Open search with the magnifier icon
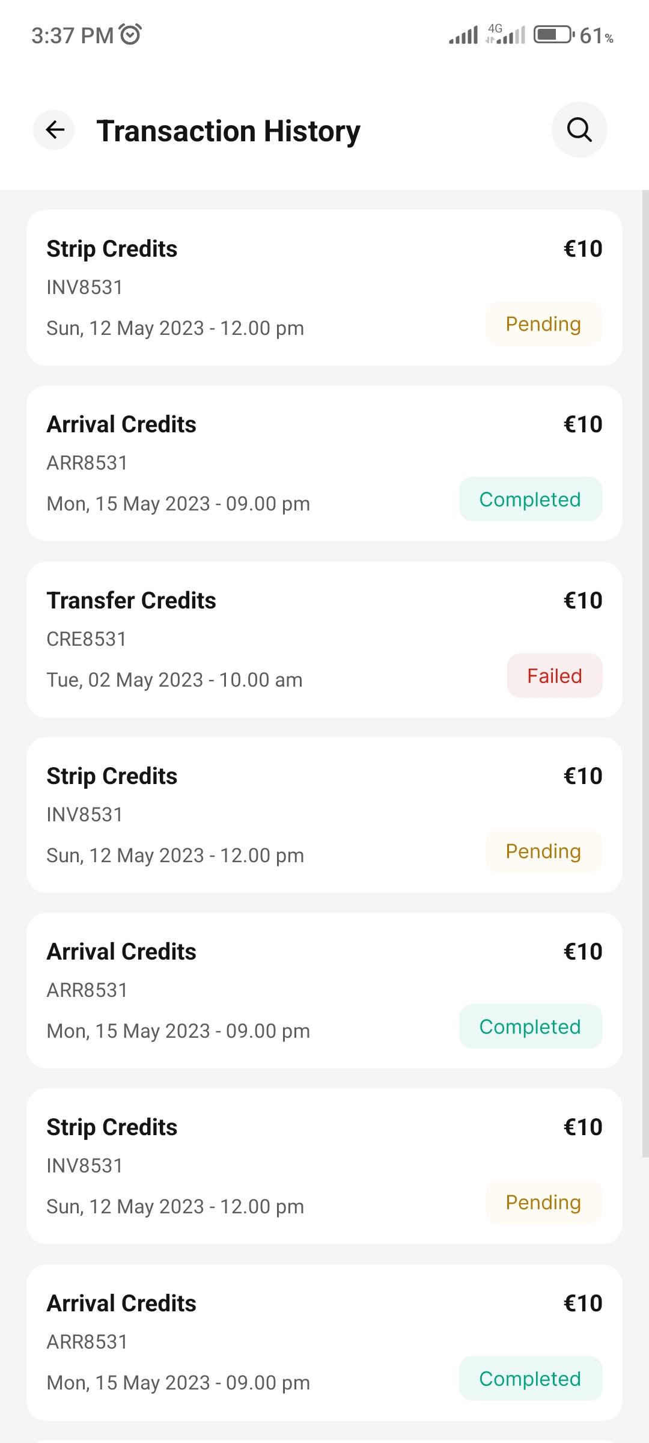649x1443 pixels. pyautogui.click(x=579, y=130)
